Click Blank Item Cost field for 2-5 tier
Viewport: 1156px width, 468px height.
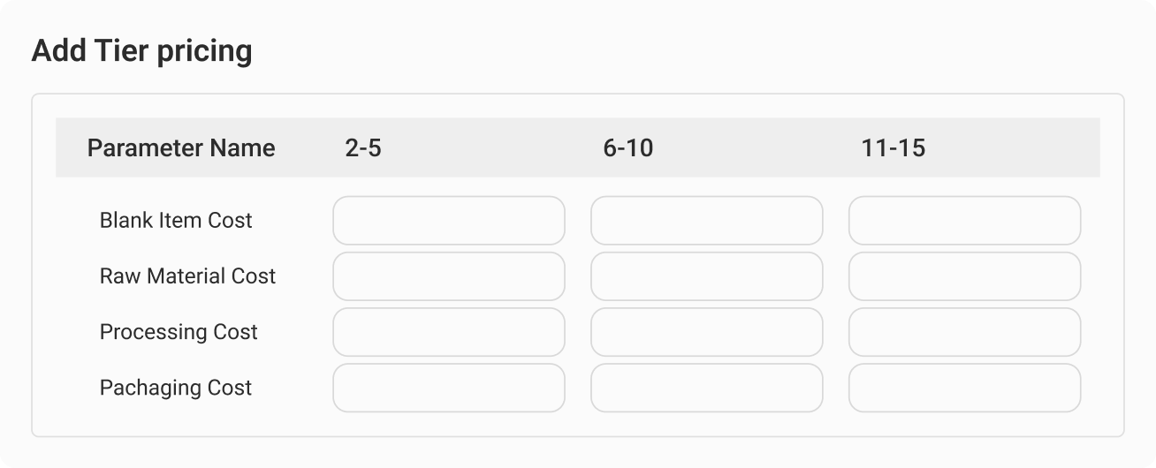coord(448,221)
